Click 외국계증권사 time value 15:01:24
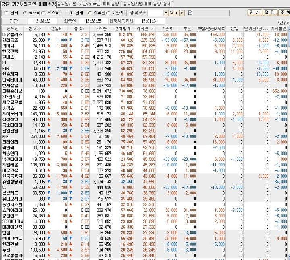290x260 pixels. (x=149, y=21)
